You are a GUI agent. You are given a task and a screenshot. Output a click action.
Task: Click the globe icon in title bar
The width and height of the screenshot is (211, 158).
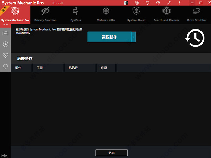pos(137,3)
